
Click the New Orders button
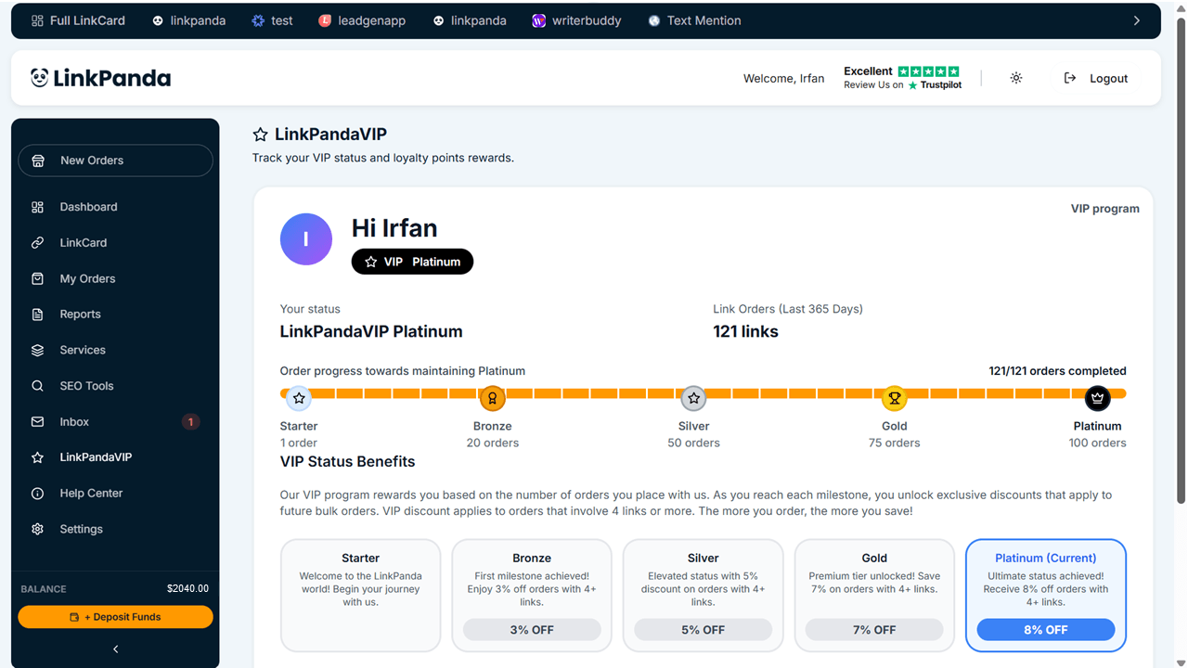pos(115,161)
